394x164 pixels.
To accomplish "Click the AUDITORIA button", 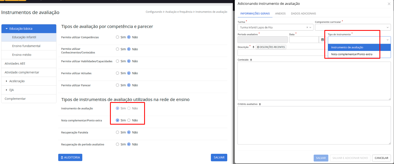I will click(70, 158).
